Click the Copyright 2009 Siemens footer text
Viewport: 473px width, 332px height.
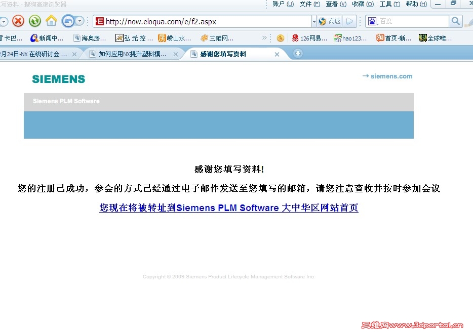click(229, 276)
